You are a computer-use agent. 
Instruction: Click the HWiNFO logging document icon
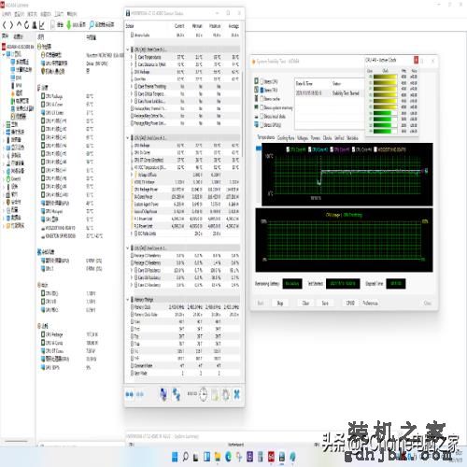click(215, 394)
